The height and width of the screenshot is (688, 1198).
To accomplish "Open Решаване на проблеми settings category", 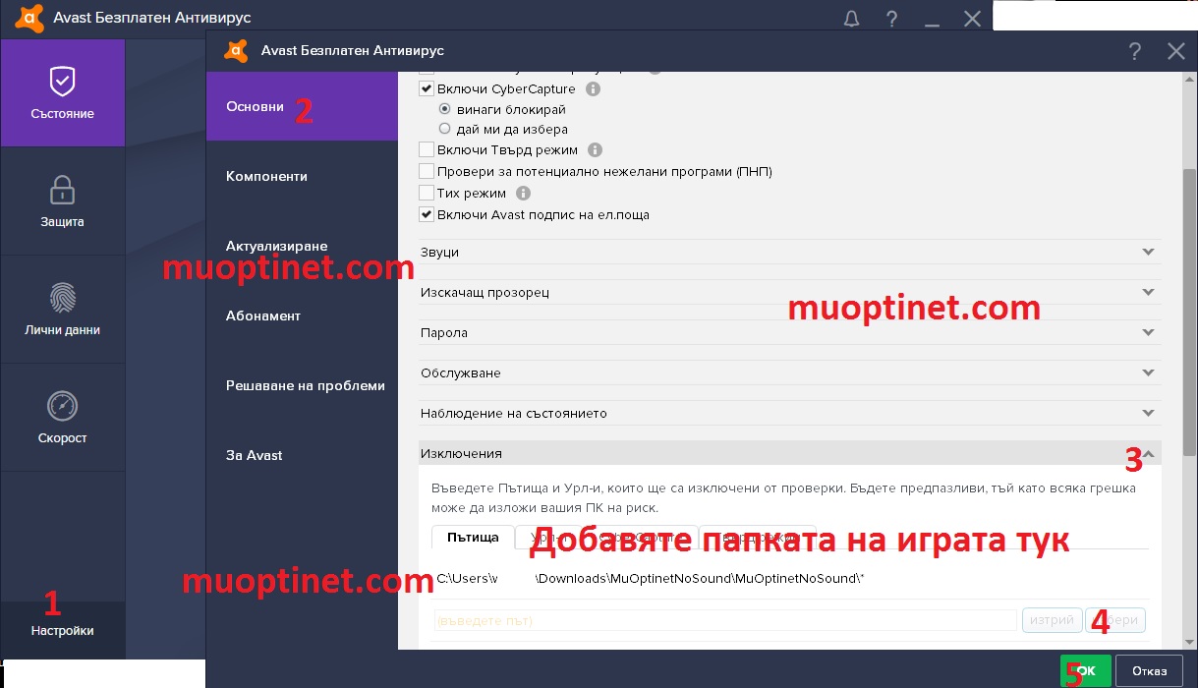I will (302, 385).
